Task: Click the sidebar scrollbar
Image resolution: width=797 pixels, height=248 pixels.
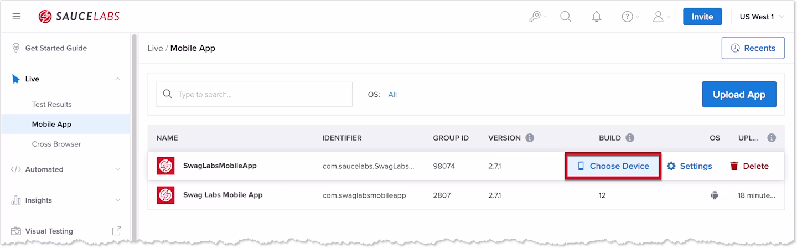Action: 134,138
